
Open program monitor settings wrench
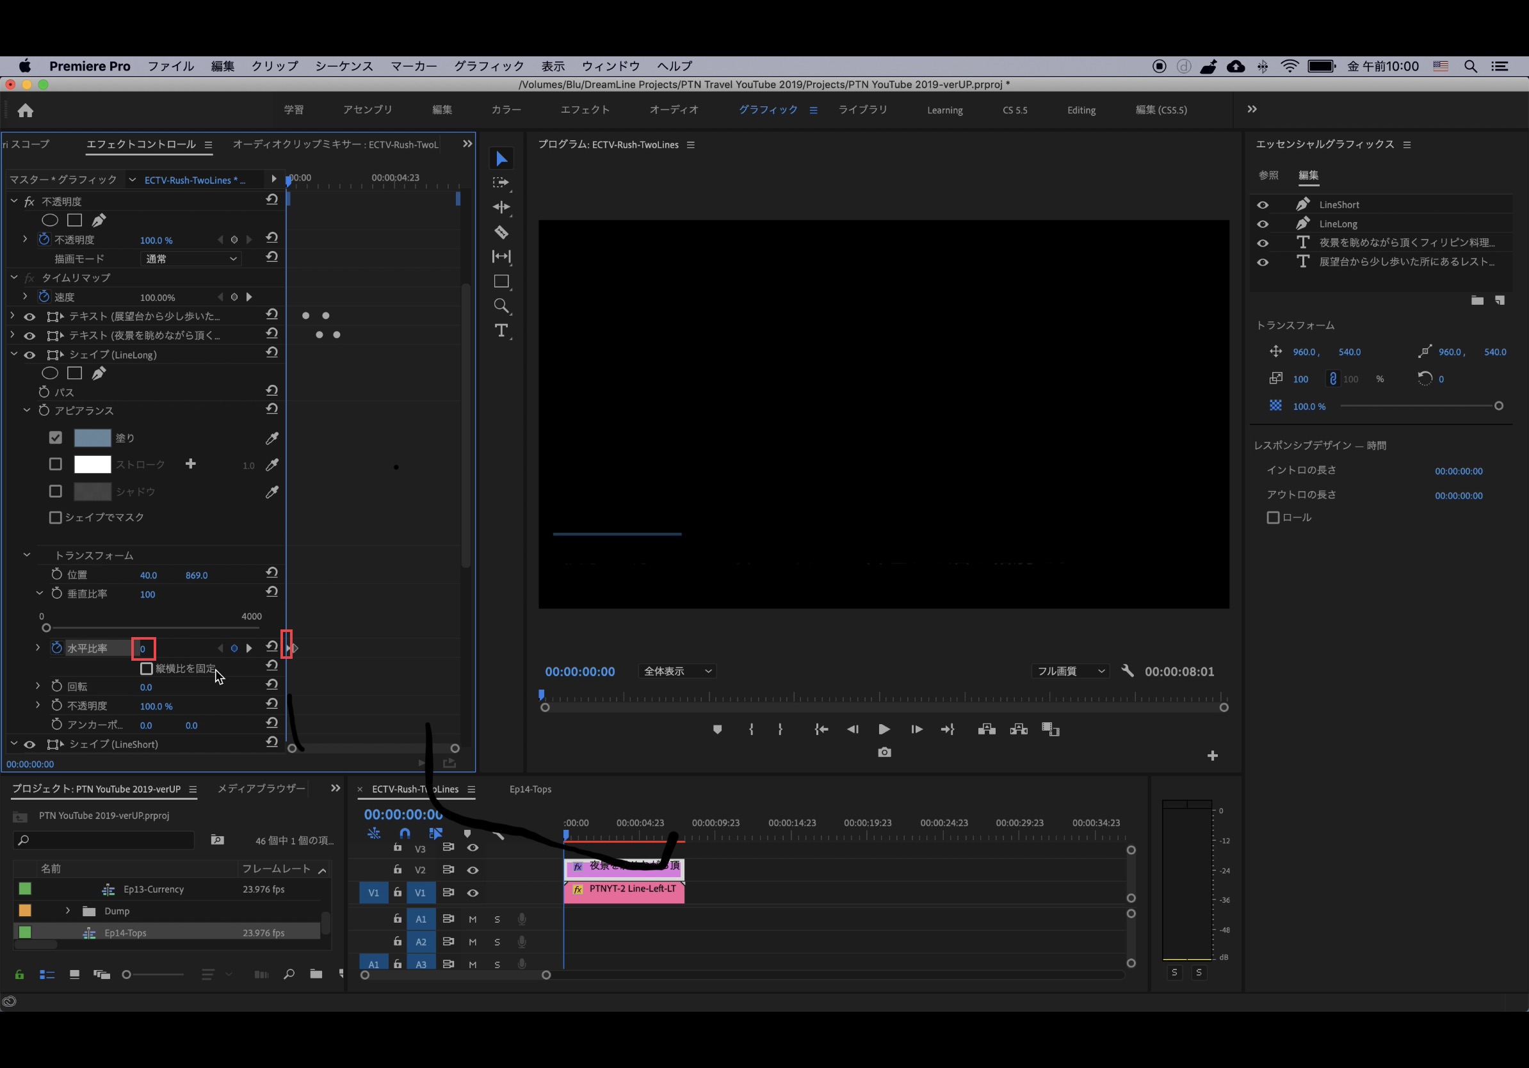tap(1127, 671)
